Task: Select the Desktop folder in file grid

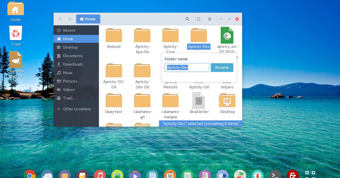Action: click(227, 101)
